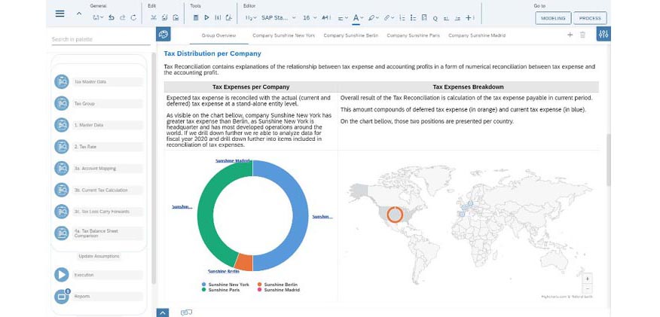Open the 1. Master Data step
This screenshot has width=660, height=317.
pyautogui.click(x=99, y=125)
